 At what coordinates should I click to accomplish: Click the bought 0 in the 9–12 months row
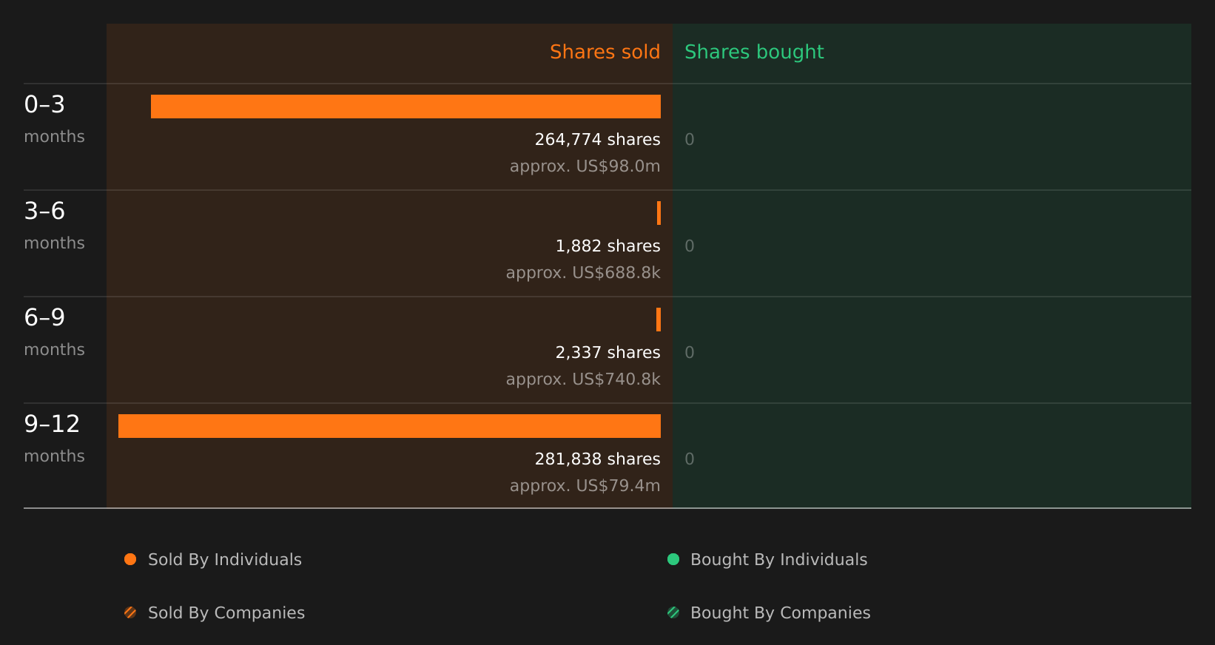690,459
